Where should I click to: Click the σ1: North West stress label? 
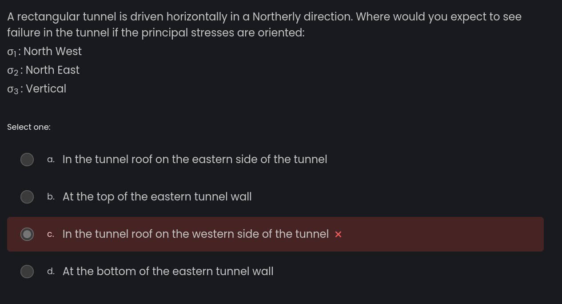44,52
